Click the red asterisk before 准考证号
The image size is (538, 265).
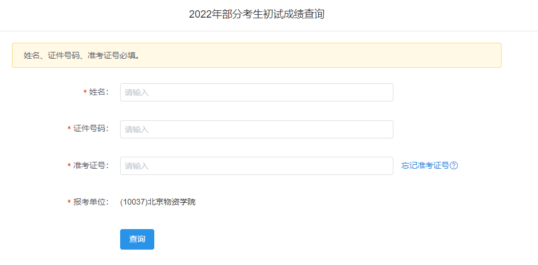tap(69, 165)
